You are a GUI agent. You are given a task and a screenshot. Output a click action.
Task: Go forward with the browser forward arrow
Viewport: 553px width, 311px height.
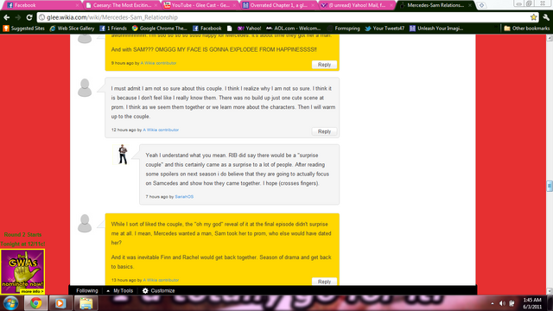[18, 17]
